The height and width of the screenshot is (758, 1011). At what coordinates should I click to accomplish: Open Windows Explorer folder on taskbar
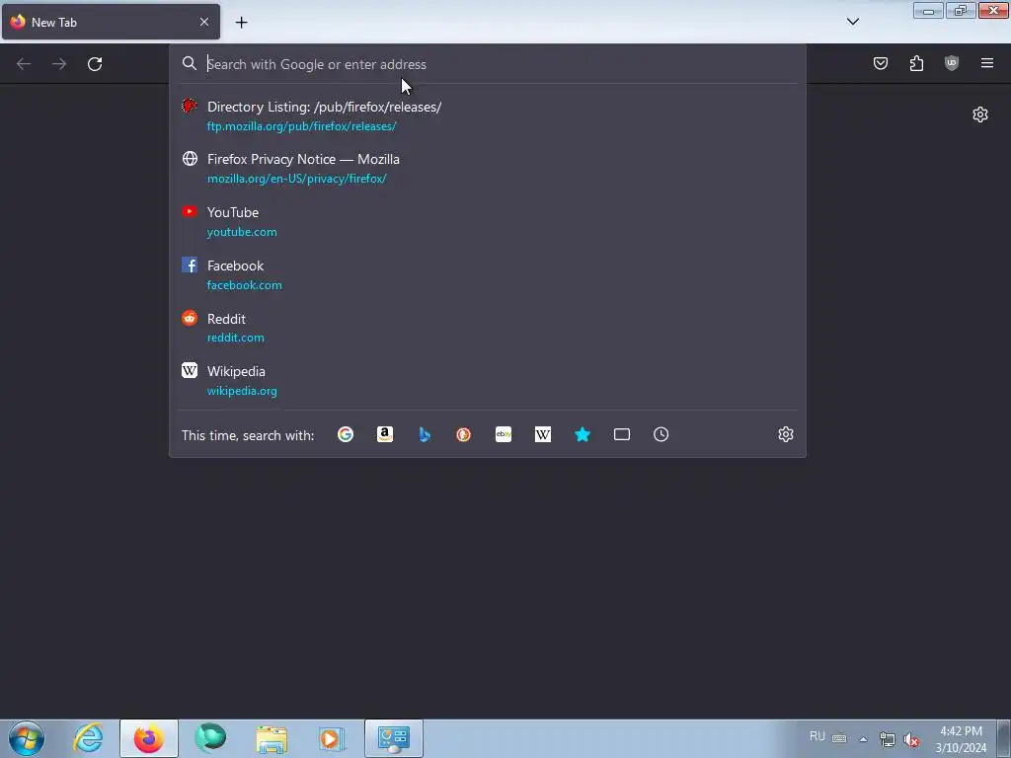pos(272,738)
